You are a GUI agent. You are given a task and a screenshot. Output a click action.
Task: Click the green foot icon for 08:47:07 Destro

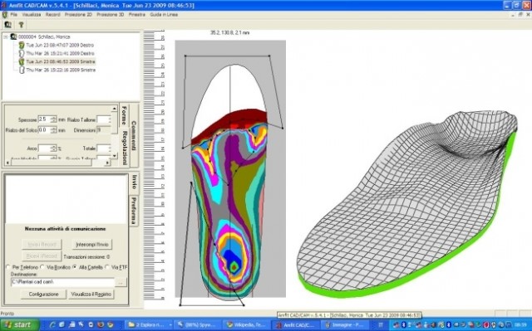tap(22, 45)
